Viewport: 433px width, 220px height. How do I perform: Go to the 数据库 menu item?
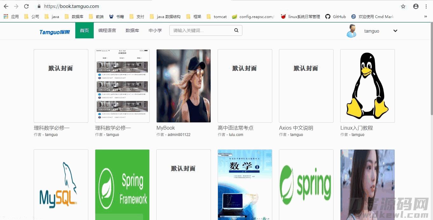[132, 30]
